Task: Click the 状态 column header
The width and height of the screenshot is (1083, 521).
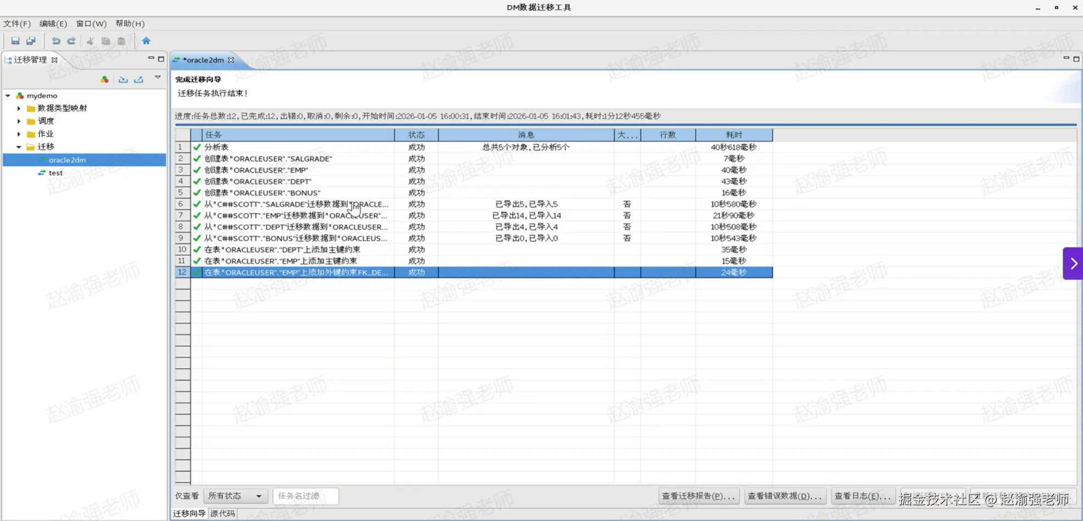Action: [416, 135]
